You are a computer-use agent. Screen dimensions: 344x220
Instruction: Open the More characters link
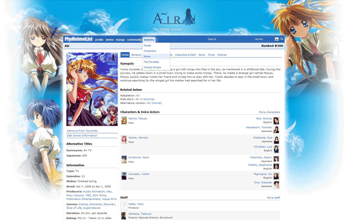pos(269,112)
